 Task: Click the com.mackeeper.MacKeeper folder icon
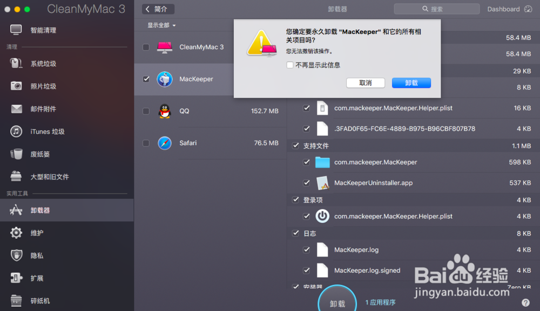point(322,162)
